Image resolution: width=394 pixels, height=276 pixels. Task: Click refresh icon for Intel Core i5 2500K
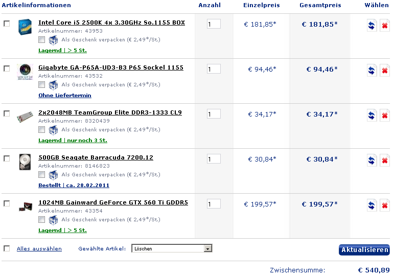[372, 26]
